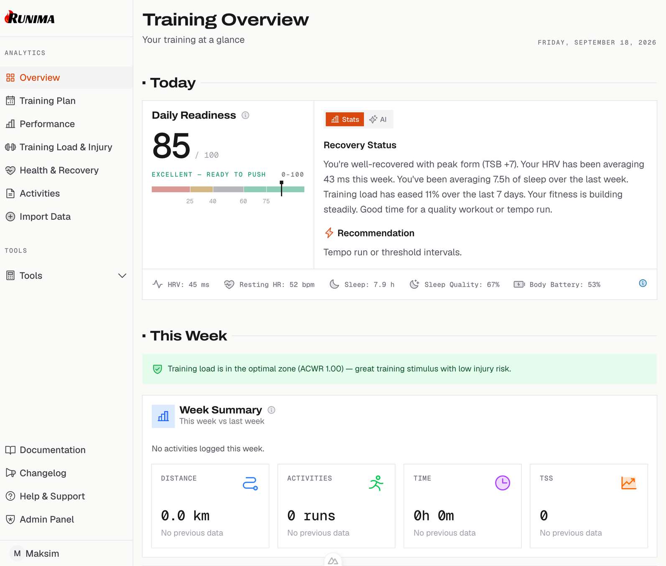Click the info icon beside Daily Readiness
The width and height of the screenshot is (666, 566).
pos(245,115)
